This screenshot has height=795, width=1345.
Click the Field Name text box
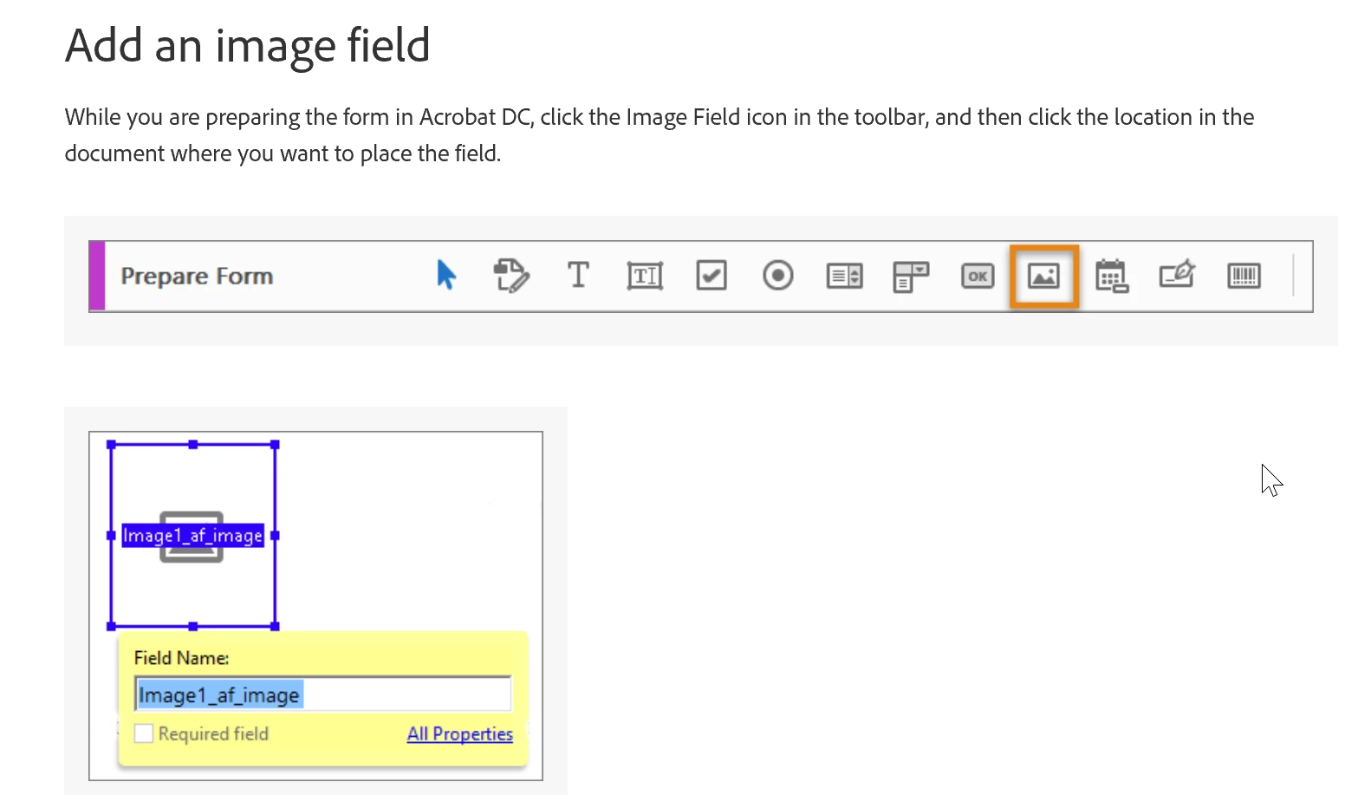323,694
